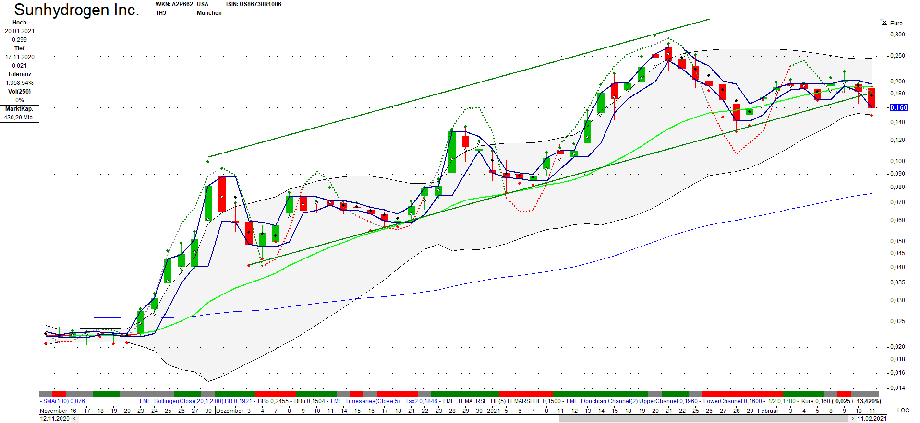Click the Februar month label on time axis
This screenshot has width=920, height=423.
[768, 411]
